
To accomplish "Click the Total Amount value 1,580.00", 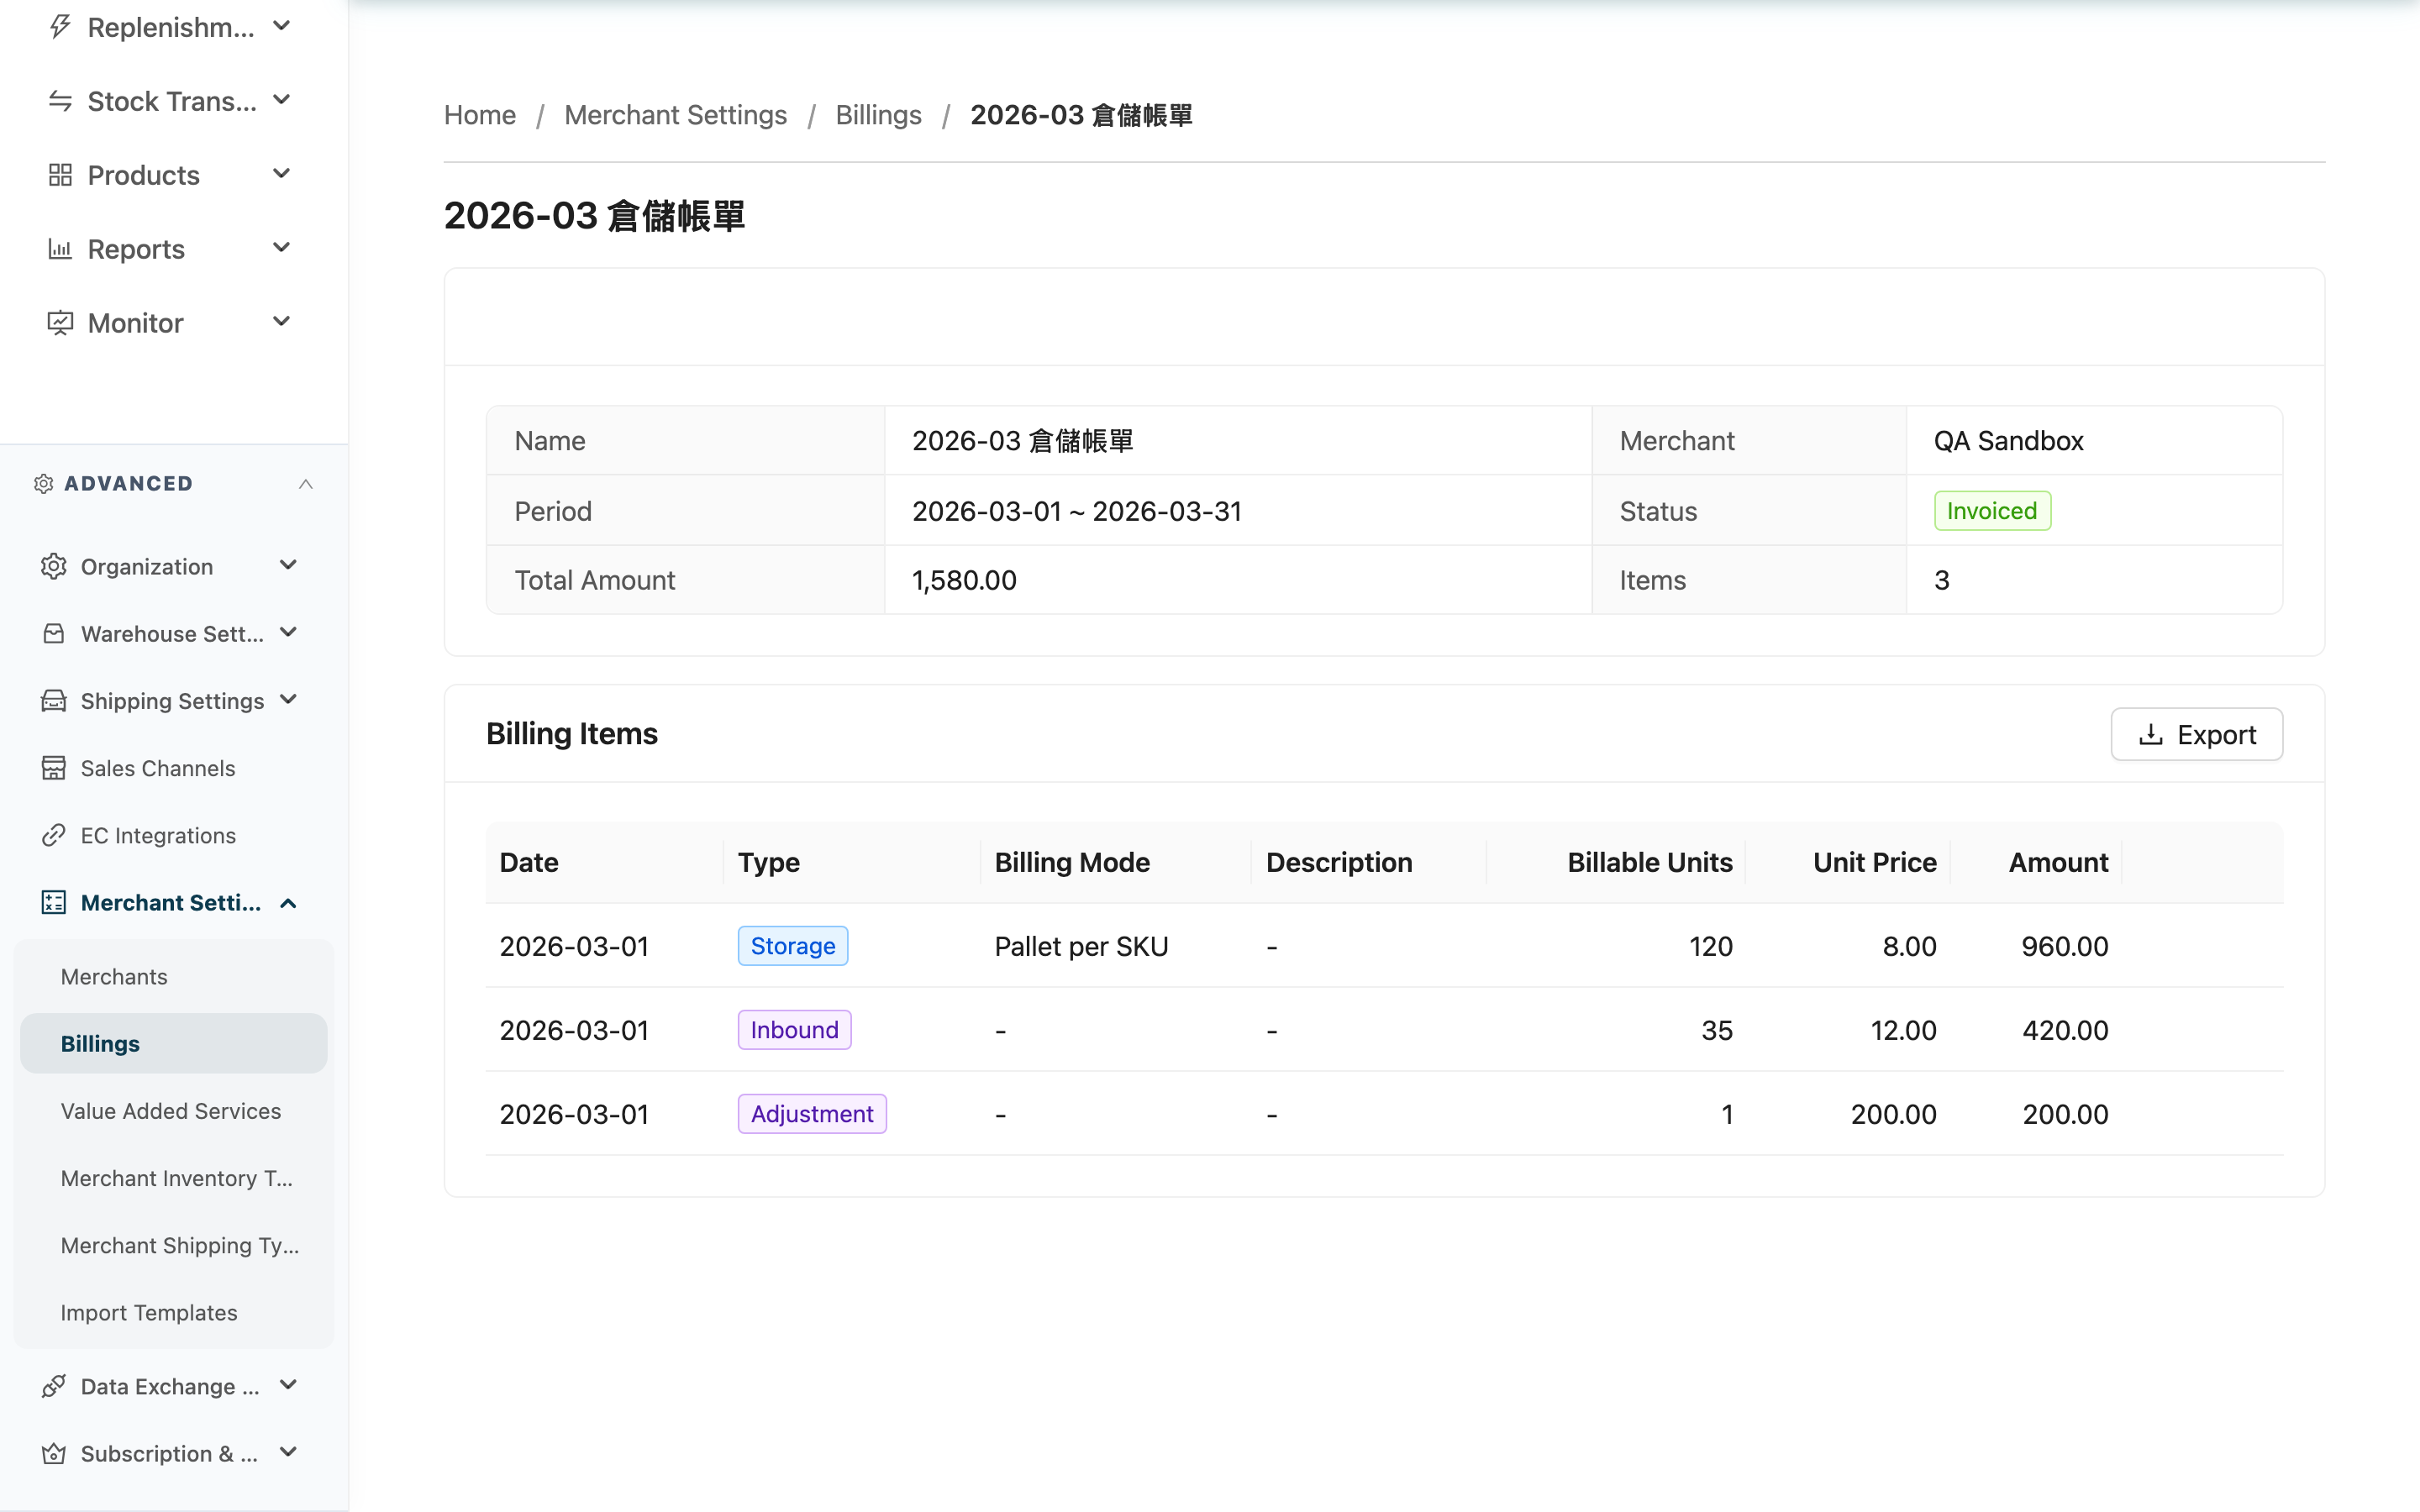I will pyautogui.click(x=964, y=580).
